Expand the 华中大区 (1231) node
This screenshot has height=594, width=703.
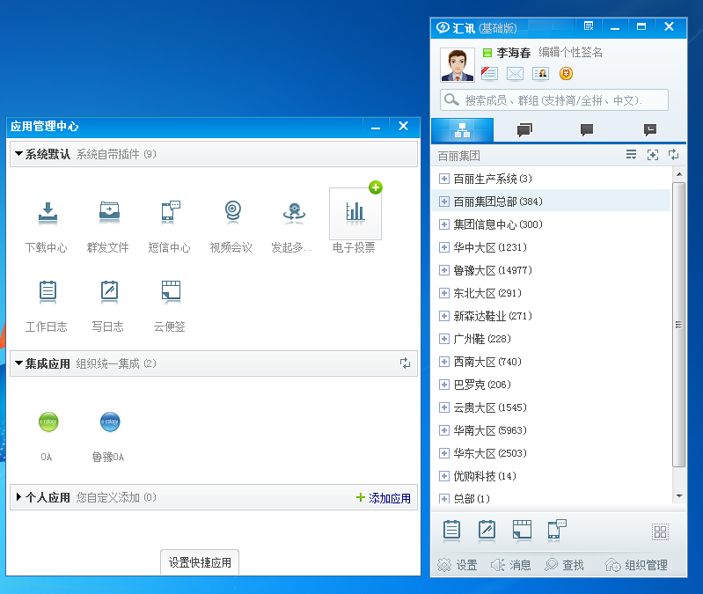(443, 247)
